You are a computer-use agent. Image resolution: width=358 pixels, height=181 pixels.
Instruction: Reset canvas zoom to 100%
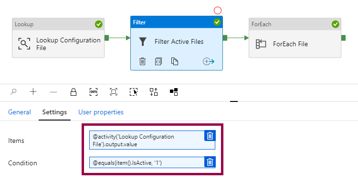pyautogui.click(x=94, y=92)
